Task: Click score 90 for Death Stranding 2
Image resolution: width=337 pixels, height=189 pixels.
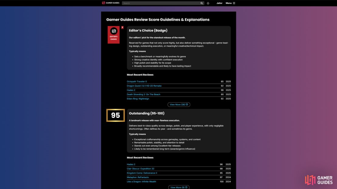Action: click(x=222, y=94)
